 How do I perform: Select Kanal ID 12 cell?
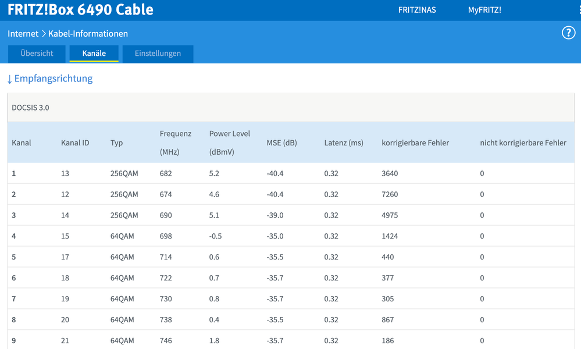[x=65, y=194]
